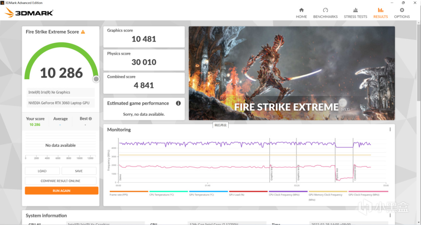The image size is (421, 225).
Task: Click the System information heading
Action: point(46,215)
